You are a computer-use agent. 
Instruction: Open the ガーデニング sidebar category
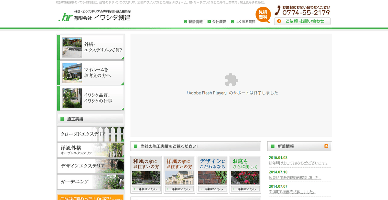(90, 182)
